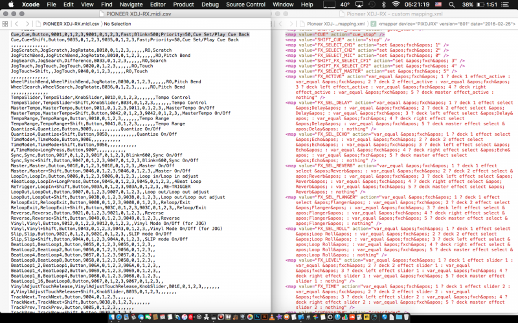The height and width of the screenshot is (323, 518).
Task: Click the Product menu
Action: [183, 5]
